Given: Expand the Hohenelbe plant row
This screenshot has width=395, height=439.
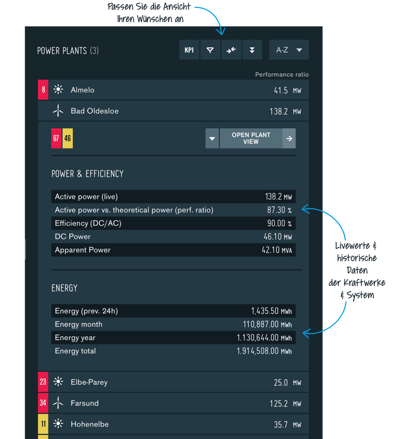Looking at the screenshot, I should 173,424.
